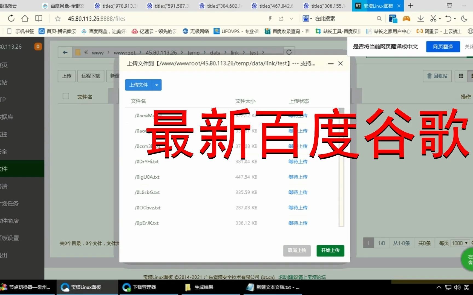Switch to the 百度网盘-全部文 tab
473x295 pixels.
point(64,6)
